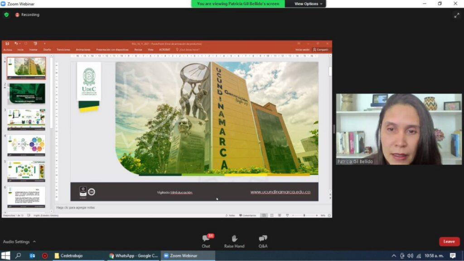Open Outlook from the taskbar
This screenshot has height=261, width=464.
(32, 256)
